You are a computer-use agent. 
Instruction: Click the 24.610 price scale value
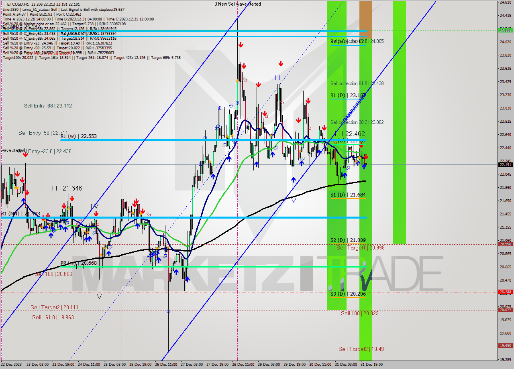505,2
